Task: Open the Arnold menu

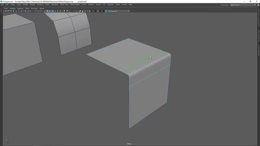Action: click(124, 4)
